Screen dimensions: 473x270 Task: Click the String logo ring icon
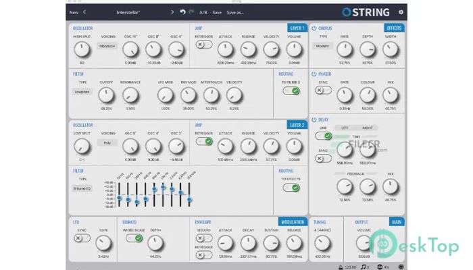point(347,12)
